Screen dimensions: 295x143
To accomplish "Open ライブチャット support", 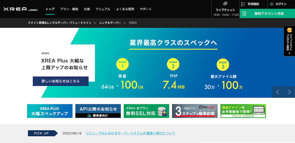I will 226,10.
